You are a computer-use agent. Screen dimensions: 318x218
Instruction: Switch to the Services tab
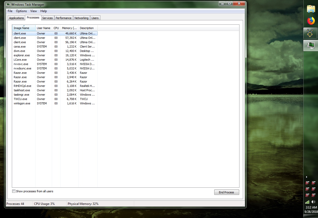point(47,18)
